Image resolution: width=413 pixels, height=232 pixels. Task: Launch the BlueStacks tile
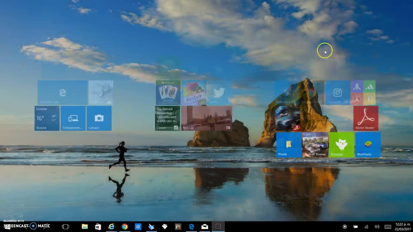pos(368,145)
